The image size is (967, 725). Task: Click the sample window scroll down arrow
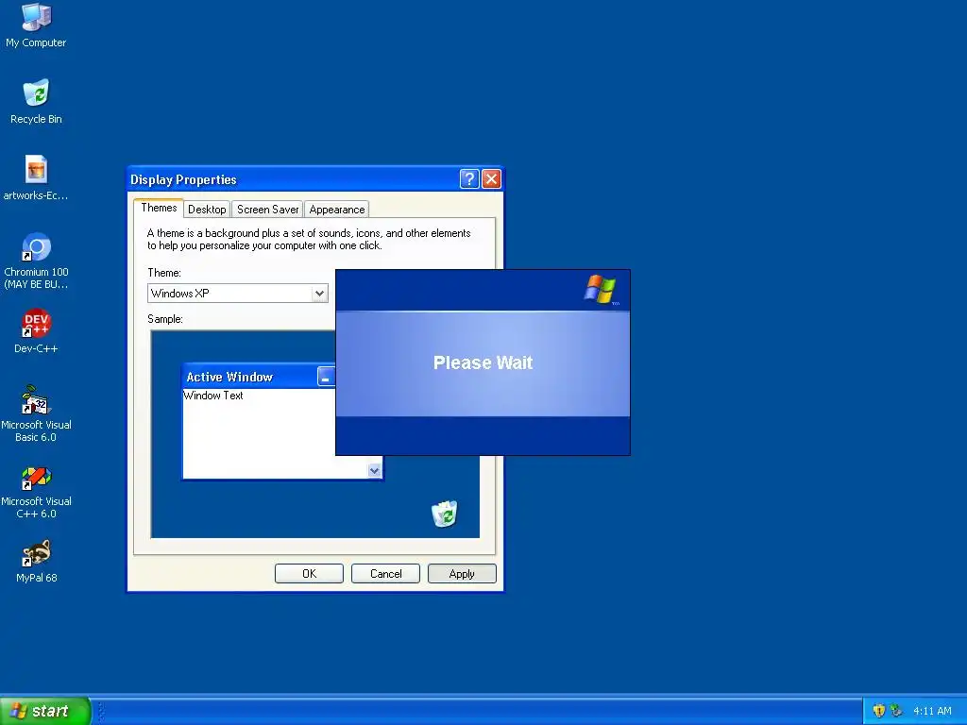point(374,470)
